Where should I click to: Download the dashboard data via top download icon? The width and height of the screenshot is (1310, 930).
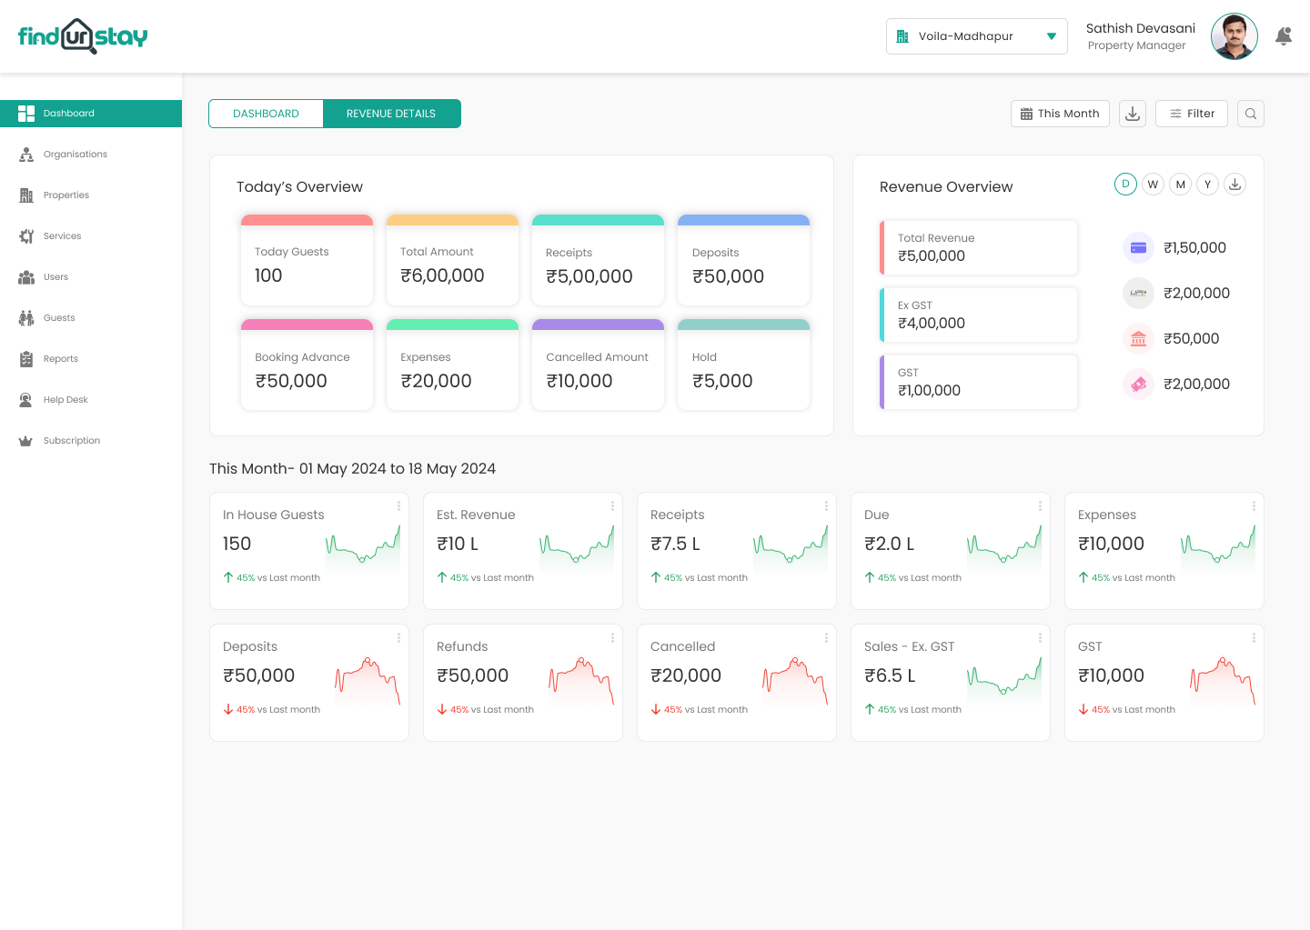tap(1133, 114)
